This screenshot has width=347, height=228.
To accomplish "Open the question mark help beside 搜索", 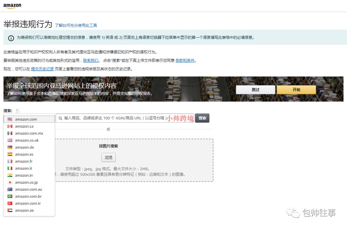I will tap(17, 111).
